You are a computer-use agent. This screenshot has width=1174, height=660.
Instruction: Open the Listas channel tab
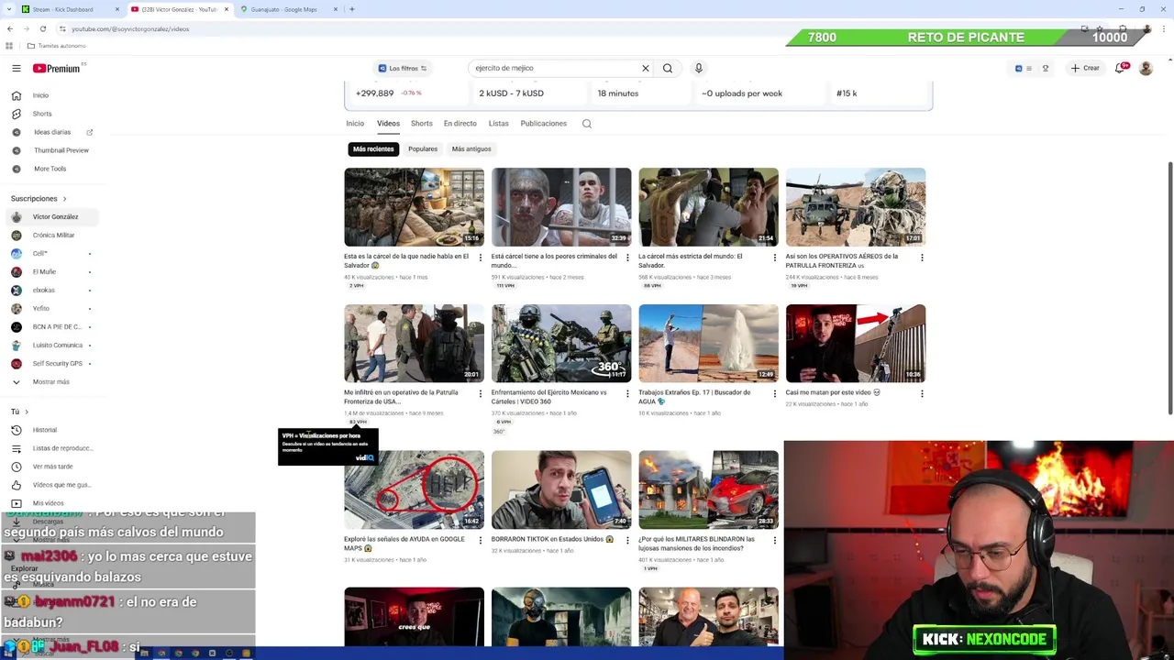(x=498, y=124)
